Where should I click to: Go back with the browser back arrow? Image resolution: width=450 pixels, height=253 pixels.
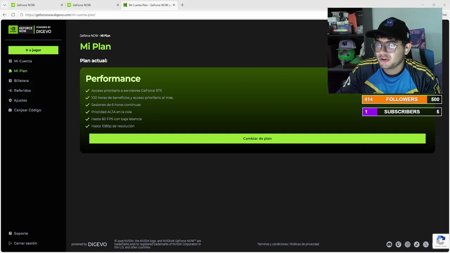click(x=5, y=15)
